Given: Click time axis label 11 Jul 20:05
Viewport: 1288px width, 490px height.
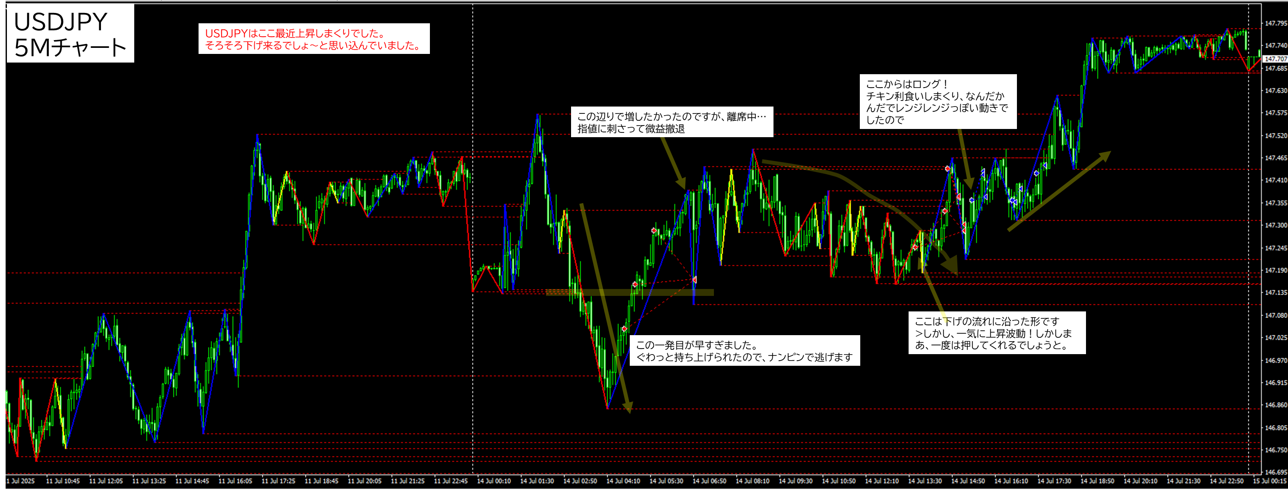Looking at the screenshot, I should click(364, 481).
